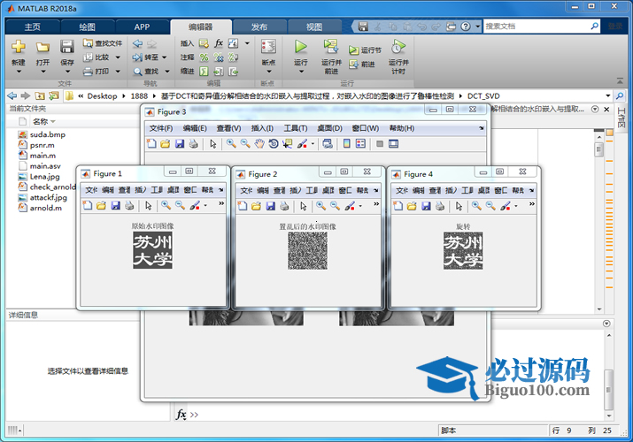Expand the New (新建) dropdown arrow
The height and width of the screenshot is (442, 633).
[x=19, y=72]
